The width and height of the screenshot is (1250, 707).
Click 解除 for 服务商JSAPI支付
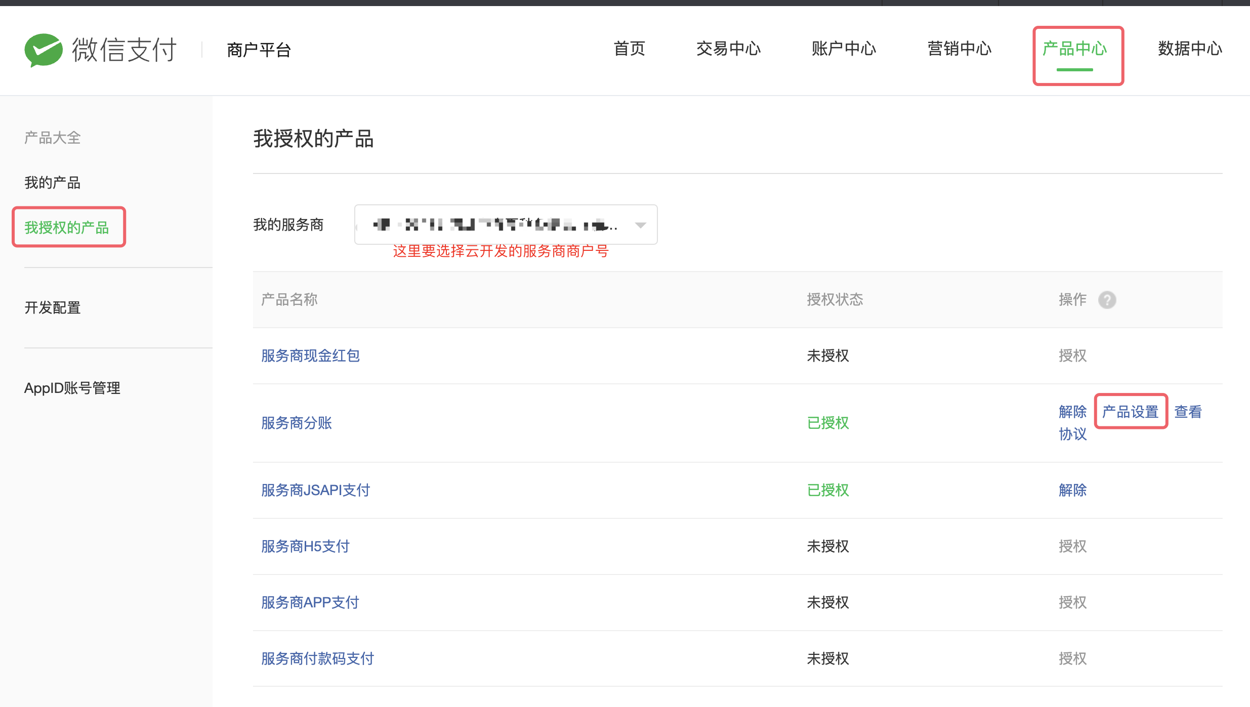point(1072,490)
